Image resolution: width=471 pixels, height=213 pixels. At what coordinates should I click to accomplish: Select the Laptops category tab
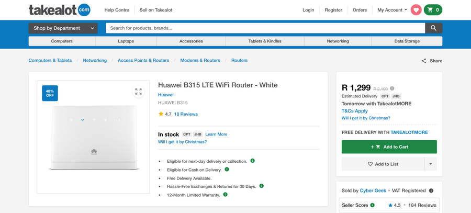[x=126, y=41]
